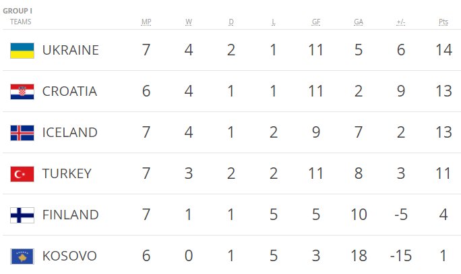Click the GA column header
The height and width of the screenshot is (274, 461).
pyautogui.click(x=359, y=22)
